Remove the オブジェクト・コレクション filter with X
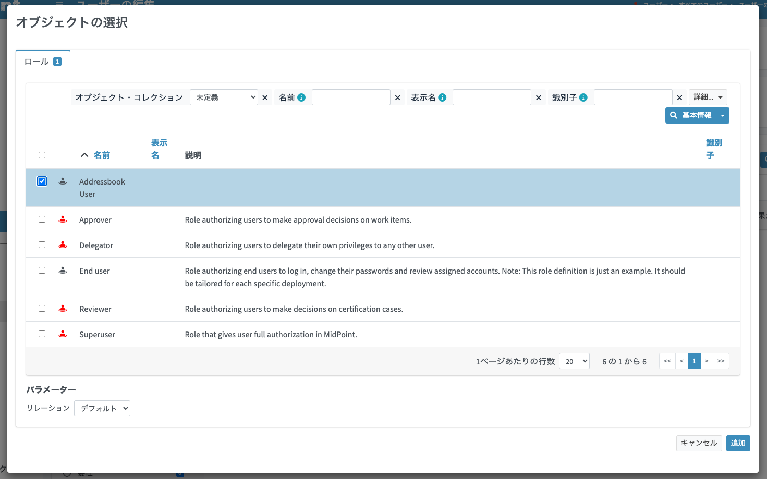Viewport: 767px width, 479px height. (x=265, y=97)
